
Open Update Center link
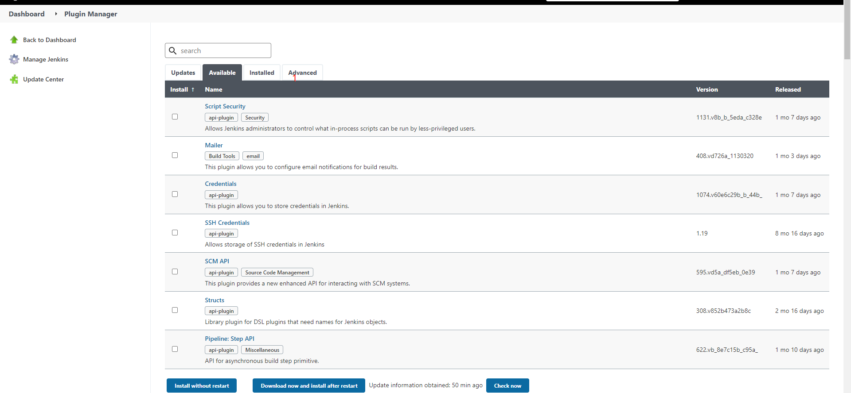tap(43, 79)
